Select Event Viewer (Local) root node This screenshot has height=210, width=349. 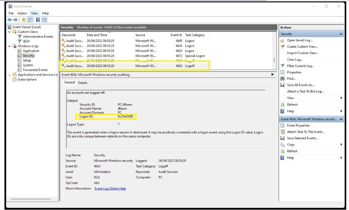[x=27, y=27]
